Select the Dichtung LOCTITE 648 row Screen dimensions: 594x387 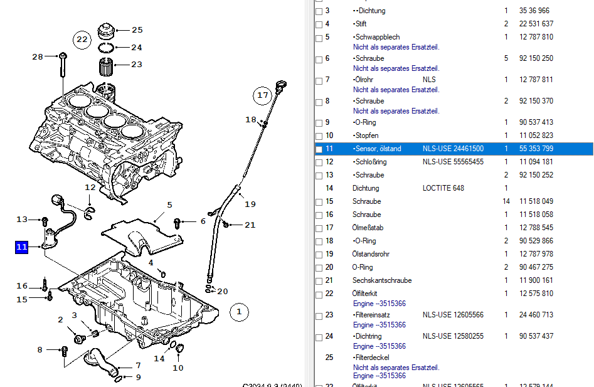click(454, 188)
